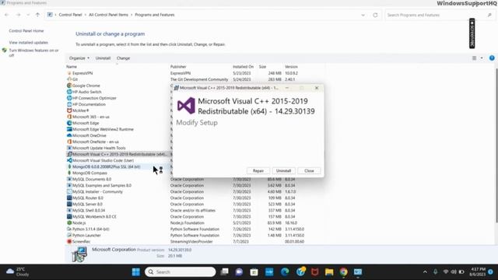
Task: Expand address bar history dropdown
Action: click(x=363, y=15)
